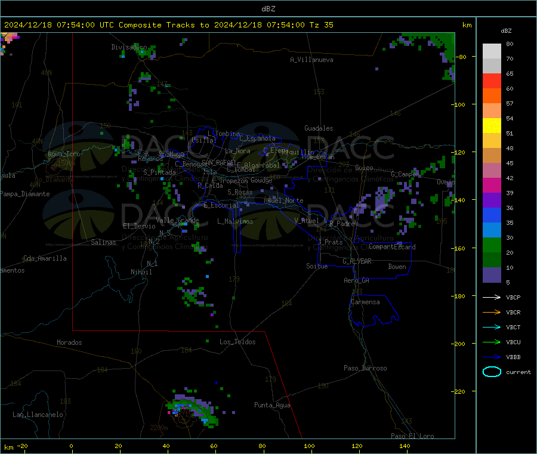Click the white VBCP arrow legend
Screen dimensions: 537x454
(x=492, y=297)
